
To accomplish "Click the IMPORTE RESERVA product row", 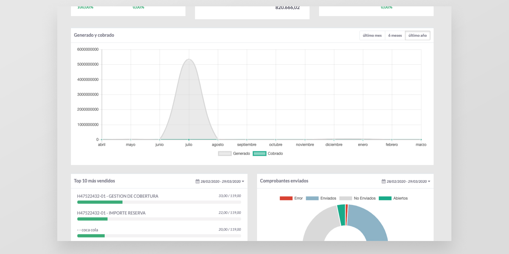I will (159, 216).
